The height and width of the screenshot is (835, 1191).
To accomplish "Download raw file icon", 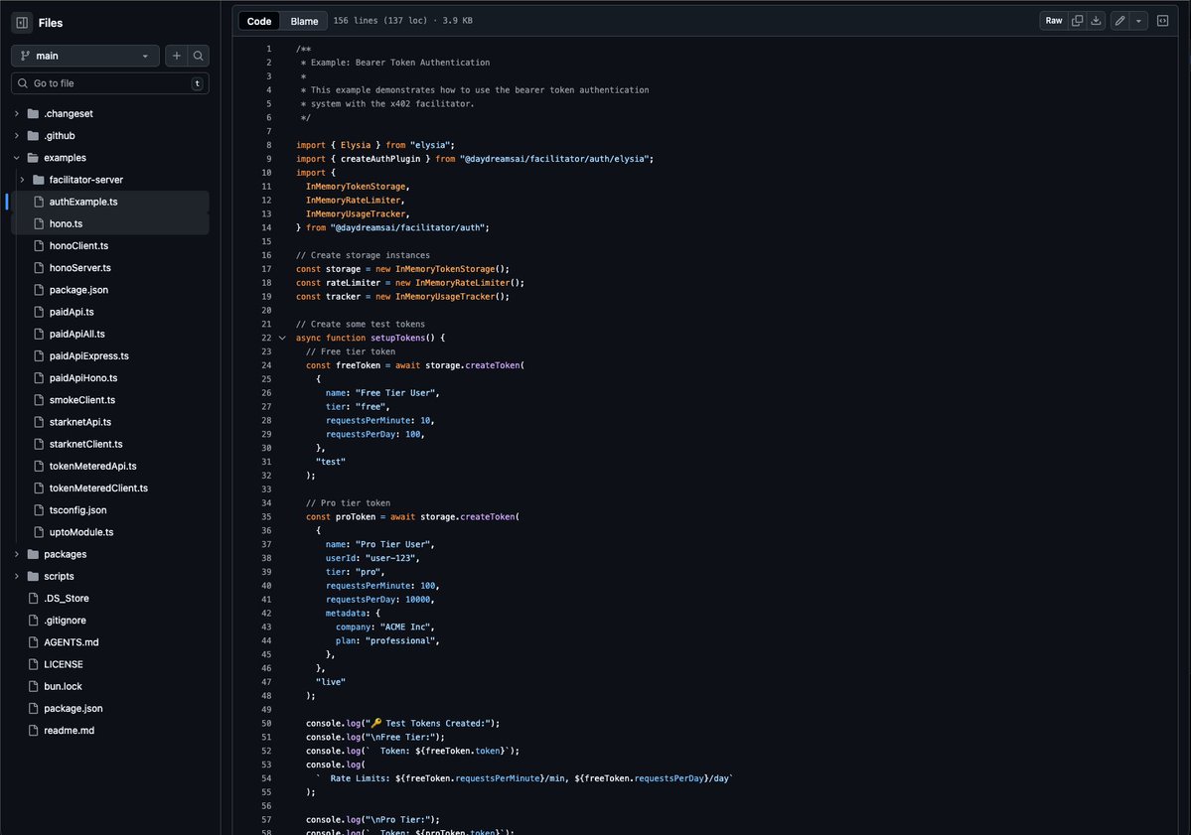I will click(x=1096, y=21).
